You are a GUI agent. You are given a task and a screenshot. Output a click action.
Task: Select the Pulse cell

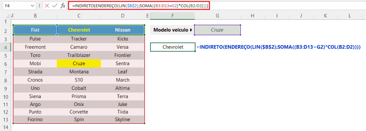click(x=35, y=39)
